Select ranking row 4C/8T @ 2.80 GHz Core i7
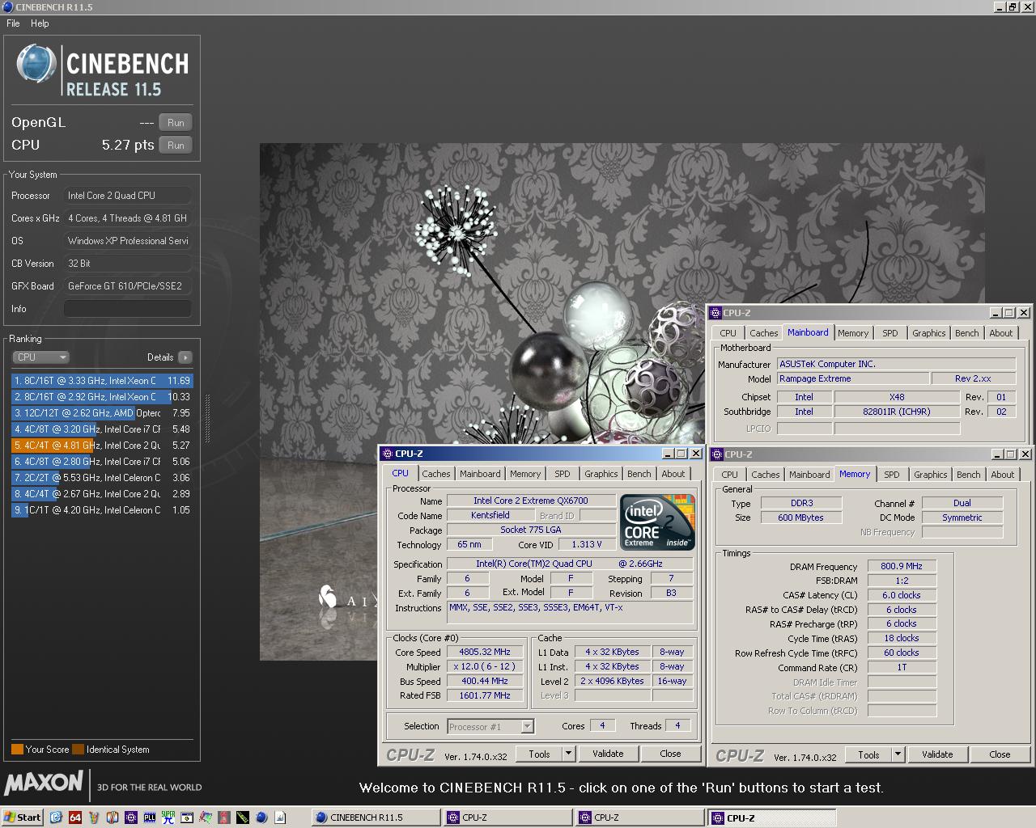Viewport: 1036px width, 828px height. point(102,462)
